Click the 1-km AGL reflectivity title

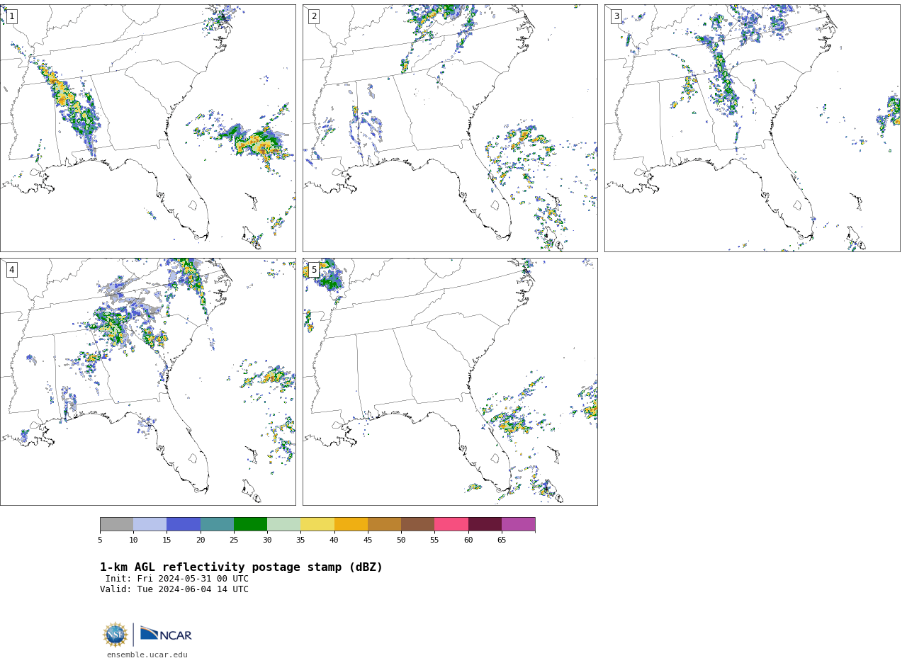coord(241,567)
